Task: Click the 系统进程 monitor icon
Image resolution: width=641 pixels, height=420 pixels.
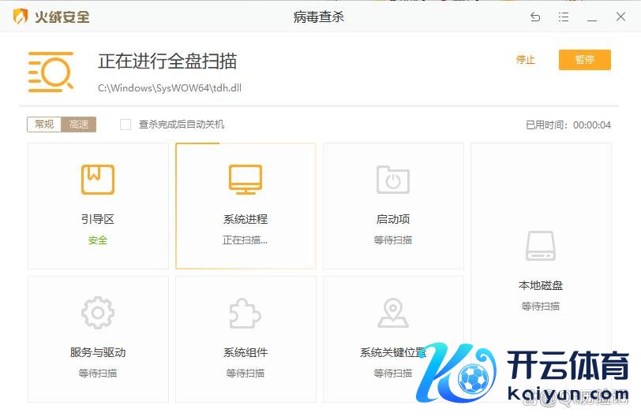Action: (x=246, y=180)
